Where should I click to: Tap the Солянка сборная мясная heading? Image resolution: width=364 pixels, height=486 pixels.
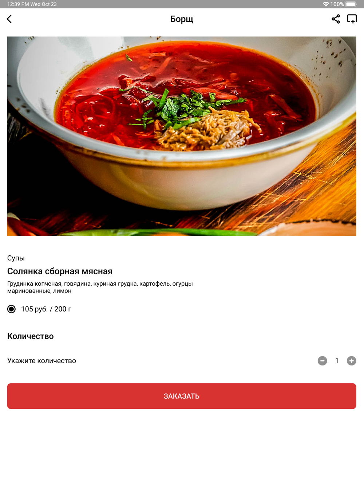pyautogui.click(x=60, y=271)
